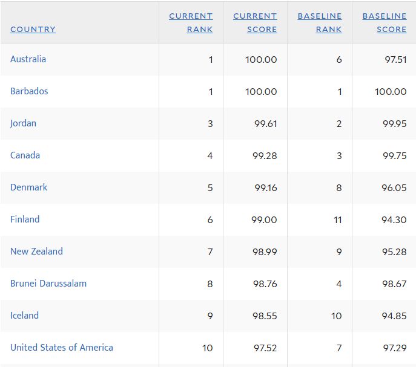
Task: Select Iceland's baseline score 94.85
Action: click(x=394, y=316)
